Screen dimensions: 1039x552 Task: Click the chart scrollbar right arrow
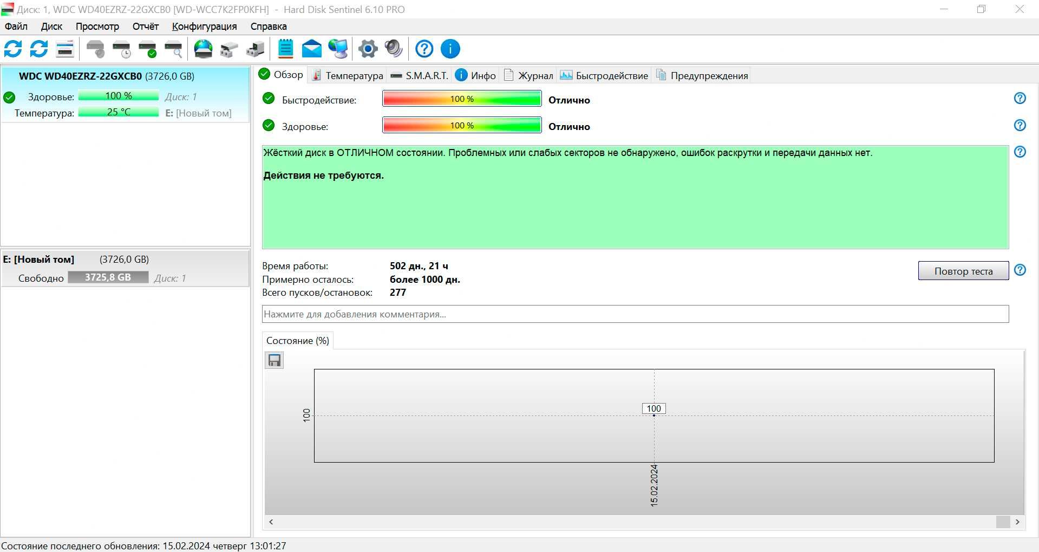[x=1017, y=522]
